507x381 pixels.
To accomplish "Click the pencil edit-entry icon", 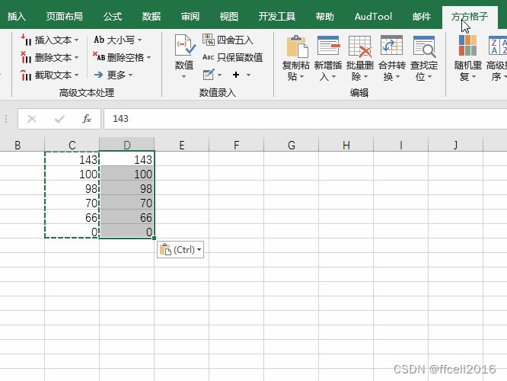I will (x=209, y=75).
